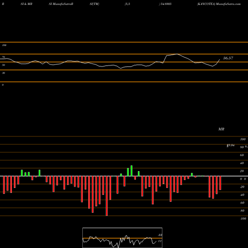
Task: Click the RSI axis label 30
Action: coord(3,73)
